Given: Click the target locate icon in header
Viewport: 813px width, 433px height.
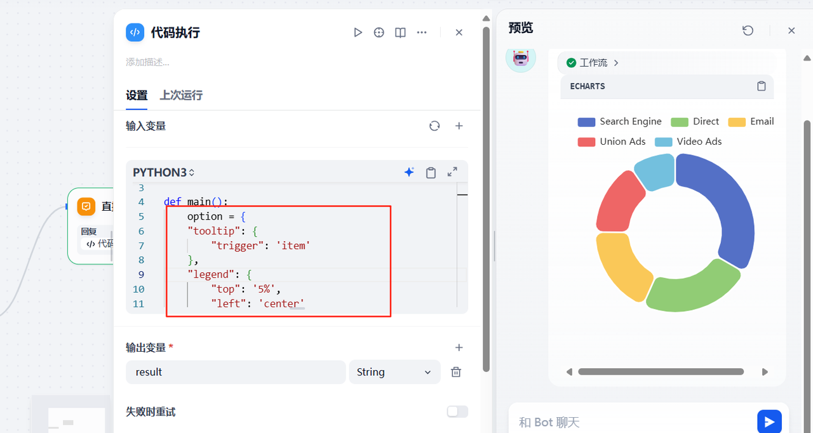Looking at the screenshot, I should tap(379, 32).
